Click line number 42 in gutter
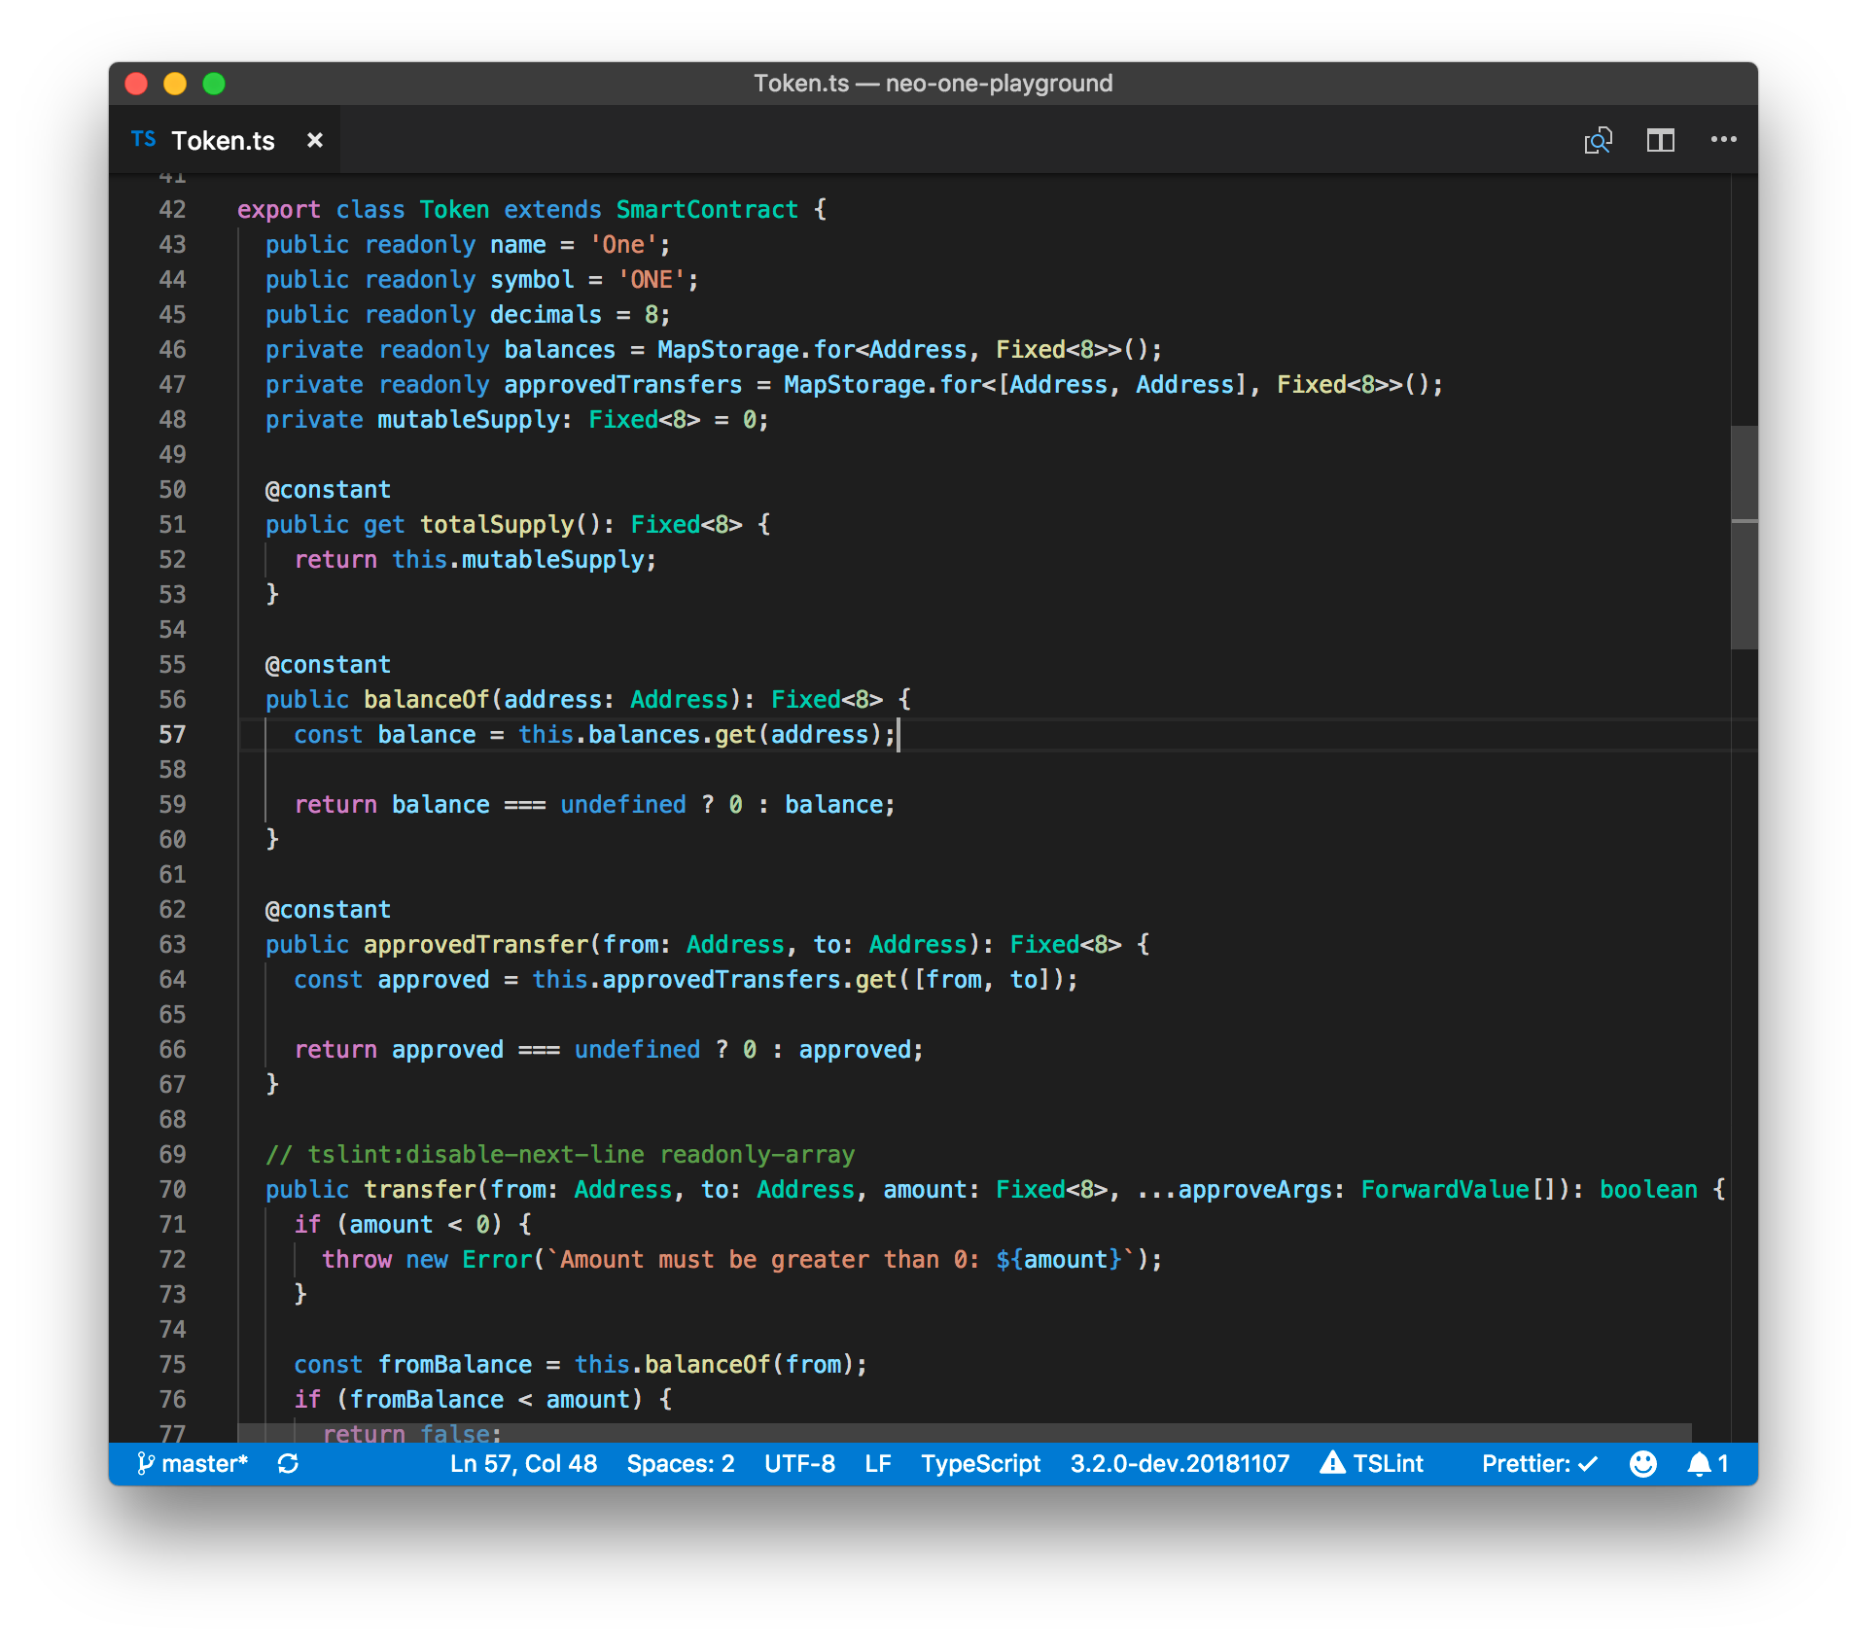 pyautogui.click(x=172, y=210)
